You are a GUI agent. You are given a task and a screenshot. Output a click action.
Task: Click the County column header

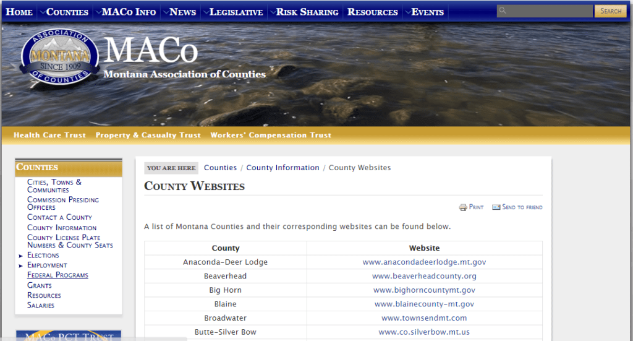(x=226, y=248)
